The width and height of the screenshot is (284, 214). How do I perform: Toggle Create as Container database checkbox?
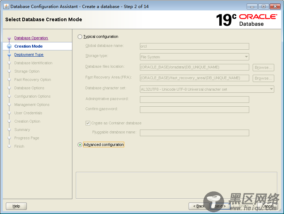[x=88, y=123]
